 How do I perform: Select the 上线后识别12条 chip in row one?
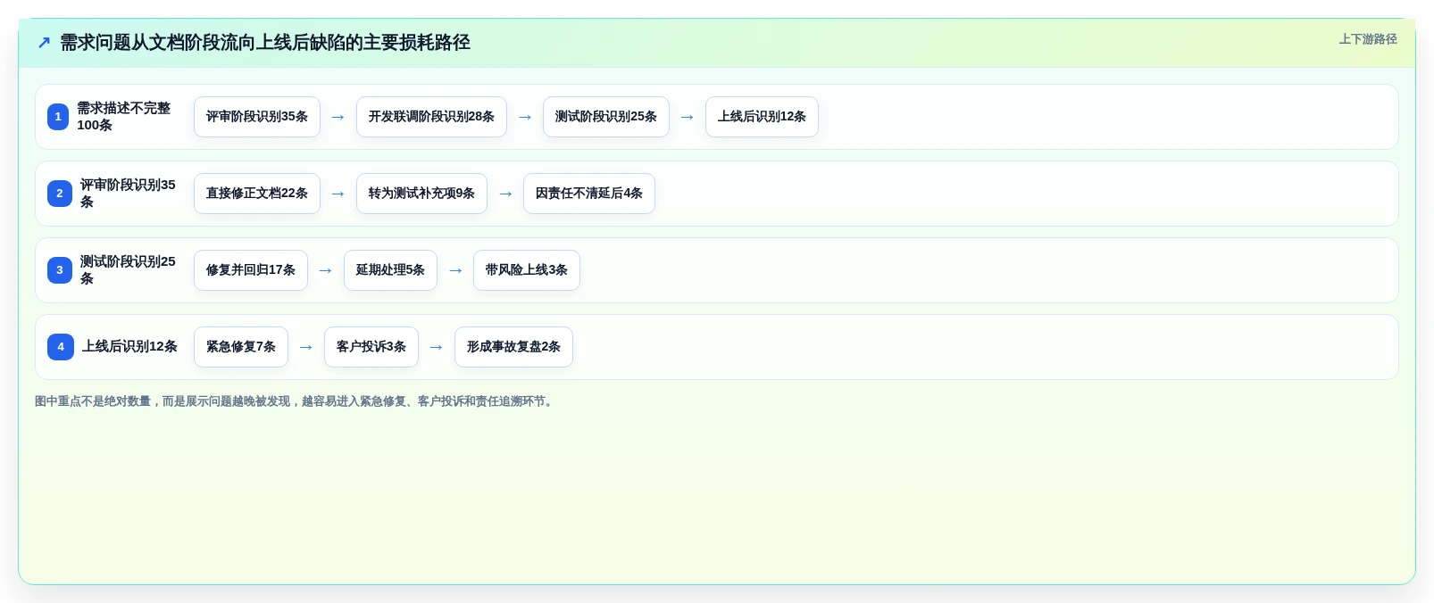click(x=762, y=117)
